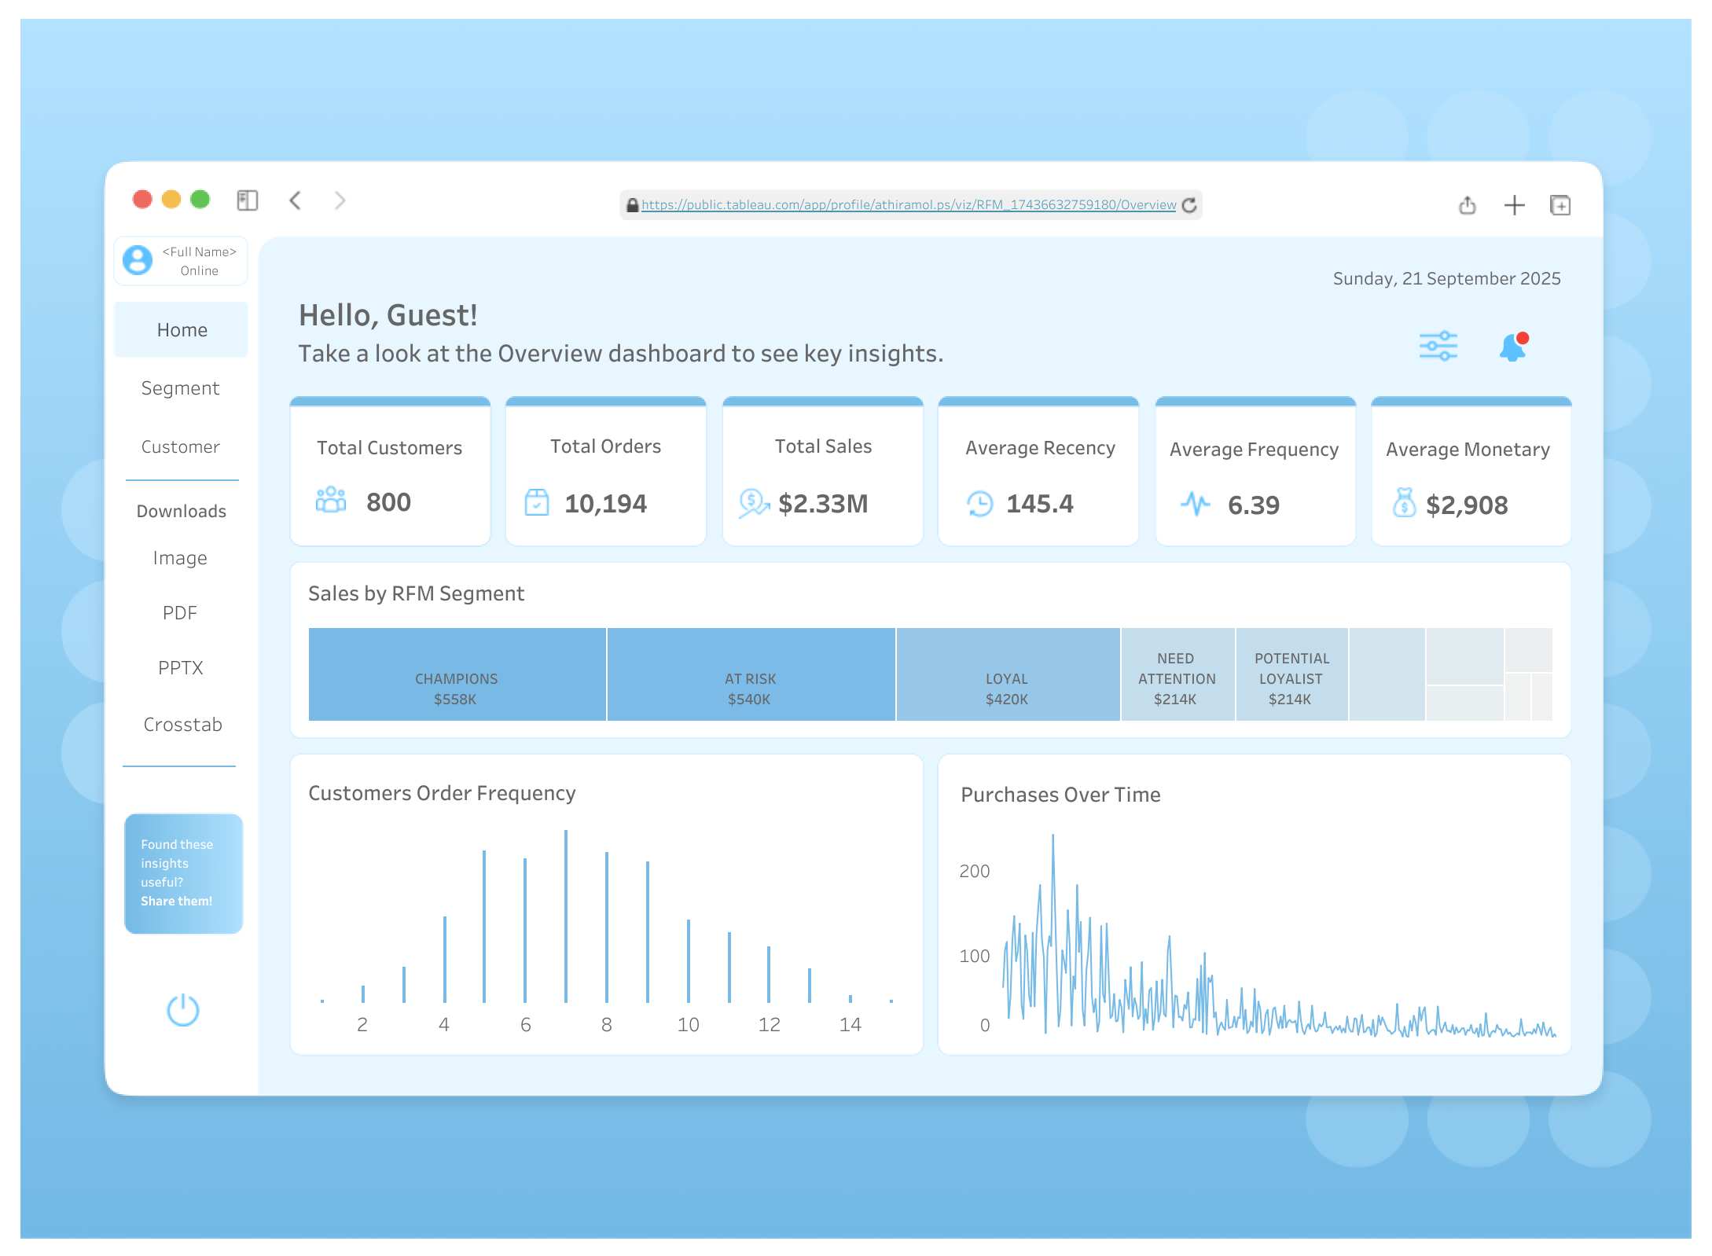The height and width of the screenshot is (1256, 1712).
Task: Switch to the Segment page
Action: coord(180,387)
